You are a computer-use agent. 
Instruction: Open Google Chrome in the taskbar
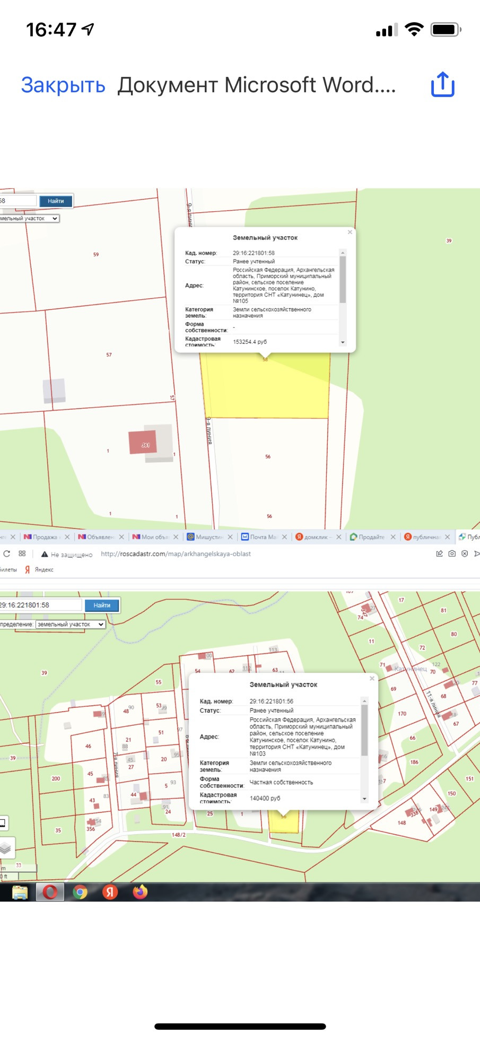[80, 892]
